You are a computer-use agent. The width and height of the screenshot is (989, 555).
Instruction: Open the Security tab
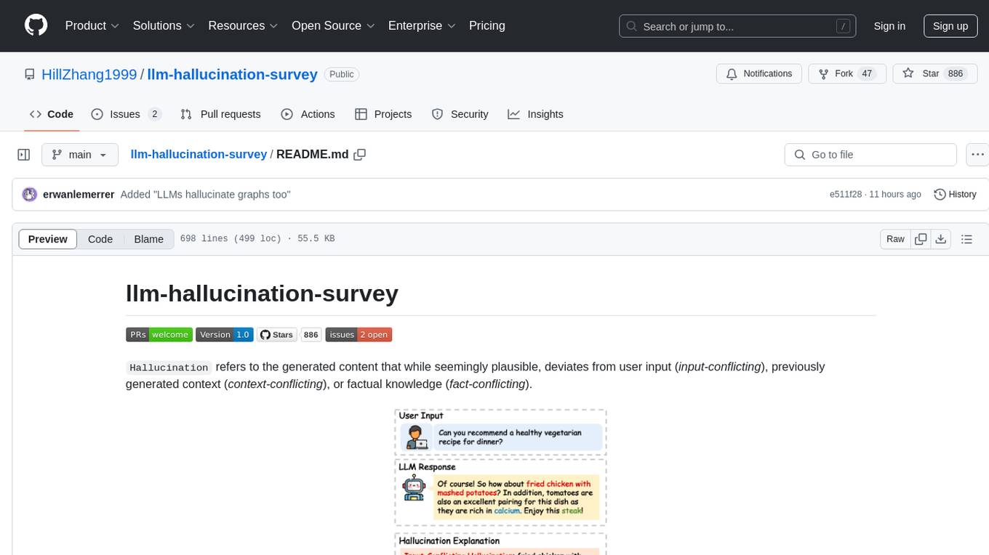(460, 114)
